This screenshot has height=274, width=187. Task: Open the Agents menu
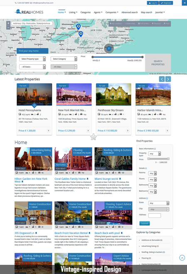coord(98,12)
